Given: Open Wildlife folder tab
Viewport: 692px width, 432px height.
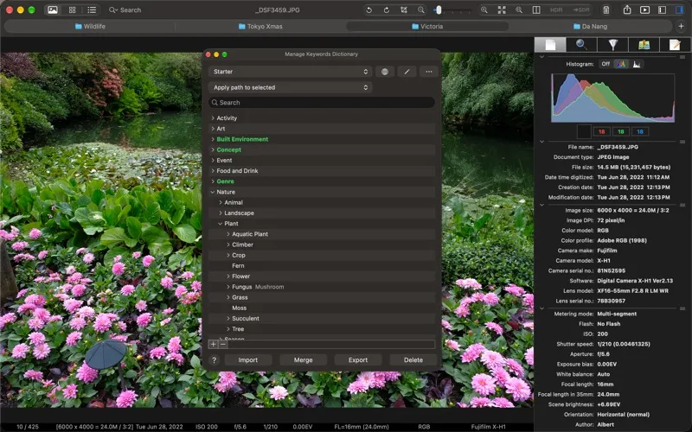Looking at the screenshot, I should click(x=90, y=27).
